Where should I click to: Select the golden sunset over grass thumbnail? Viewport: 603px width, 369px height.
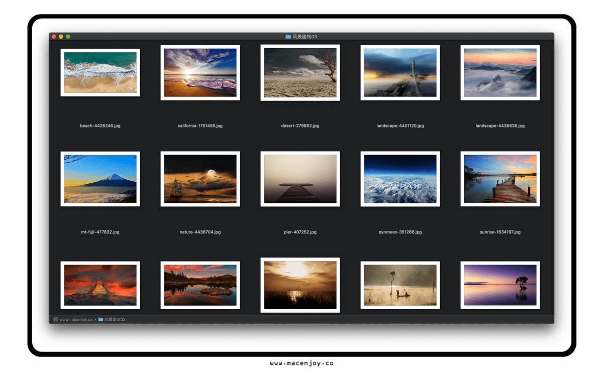(x=300, y=285)
